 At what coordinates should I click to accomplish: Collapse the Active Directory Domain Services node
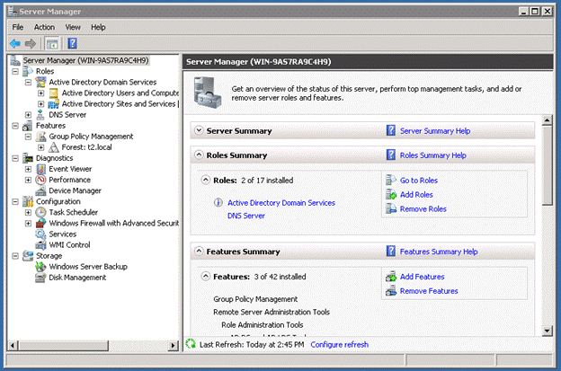pos(28,83)
